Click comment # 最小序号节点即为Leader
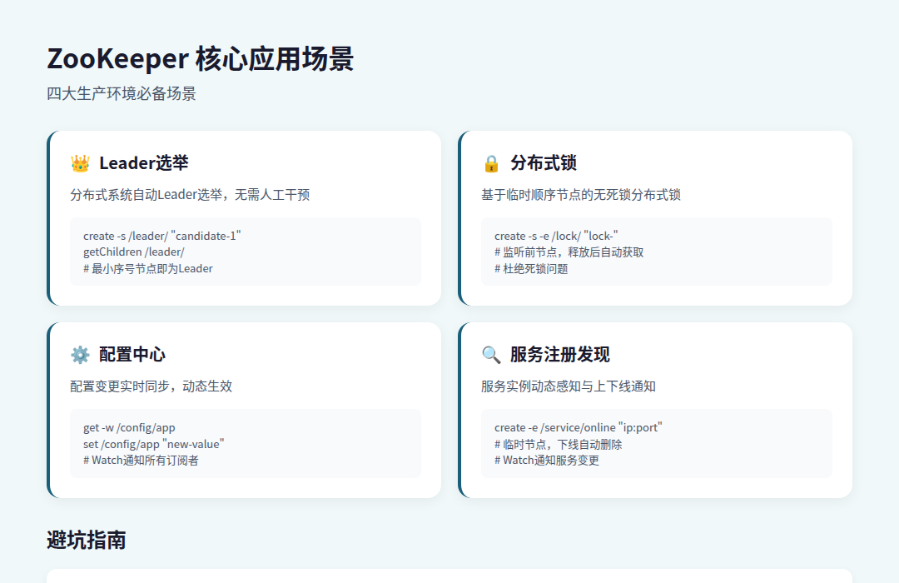Screen dimensions: 899x583 pyautogui.click(x=148, y=268)
